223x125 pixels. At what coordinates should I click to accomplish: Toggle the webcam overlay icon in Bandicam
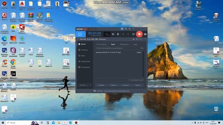[107, 34]
